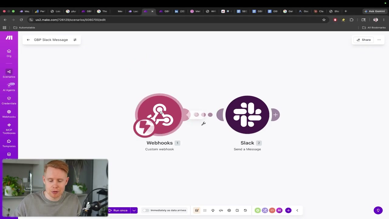Open the Chrome three-dot menu

[x=384, y=20]
